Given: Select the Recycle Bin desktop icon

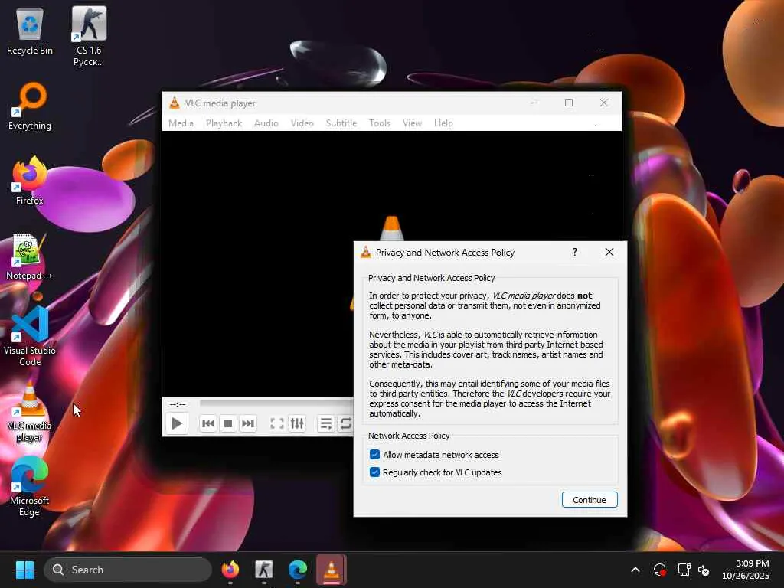Looking at the screenshot, I should point(30,31).
